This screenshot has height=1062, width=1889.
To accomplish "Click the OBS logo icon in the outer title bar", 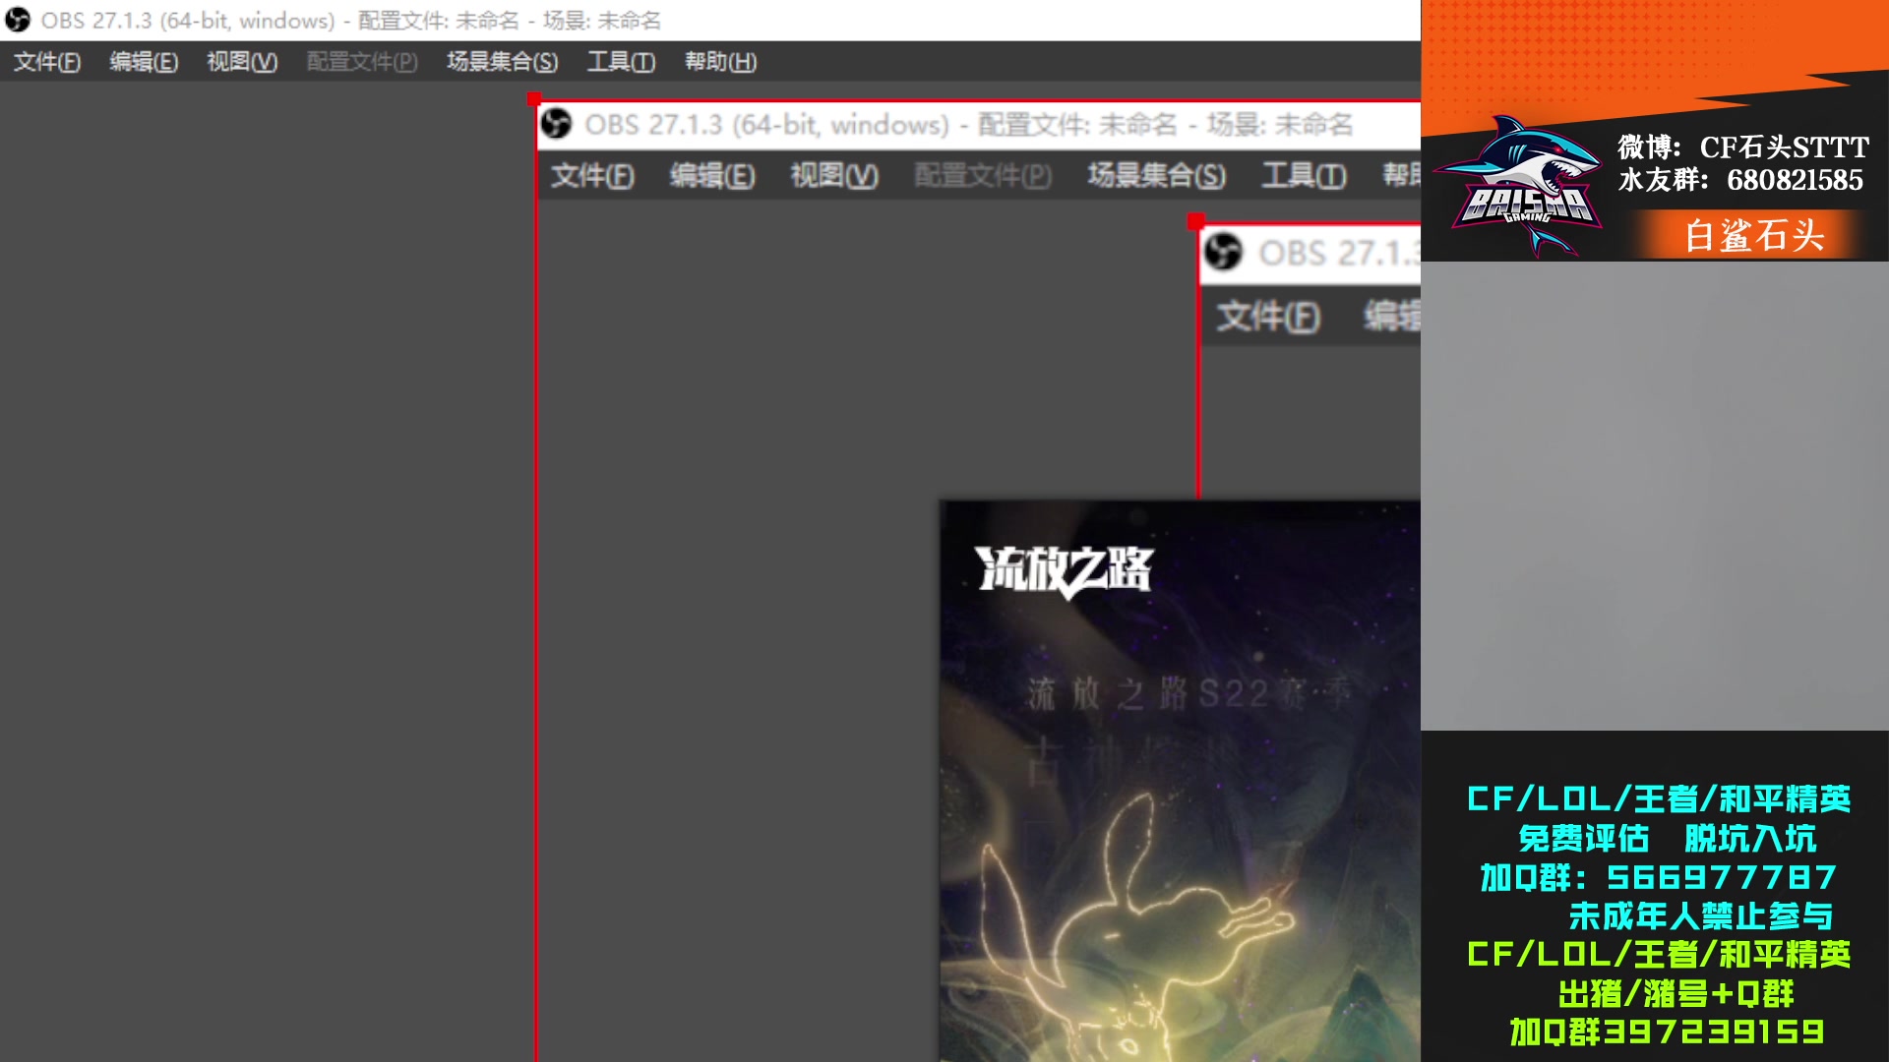I will [x=18, y=20].
